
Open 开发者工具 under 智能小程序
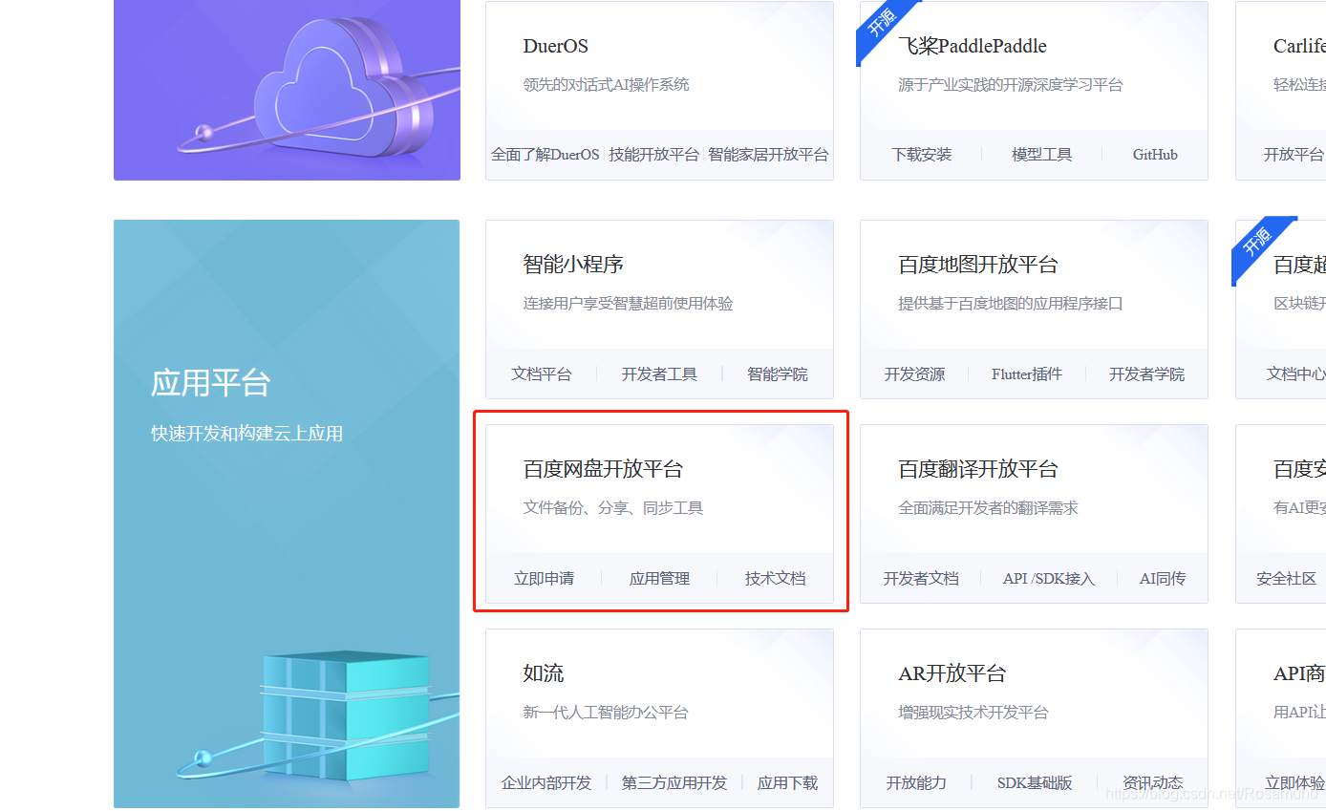click(x=659, y=374)
